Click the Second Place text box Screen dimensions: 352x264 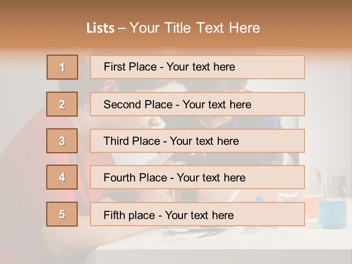click(x=197, y=104)
